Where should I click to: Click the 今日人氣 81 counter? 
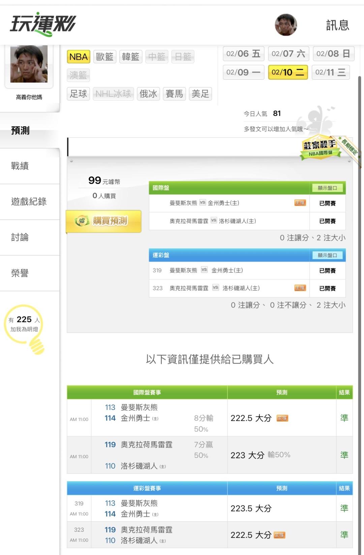pos(262,114)
